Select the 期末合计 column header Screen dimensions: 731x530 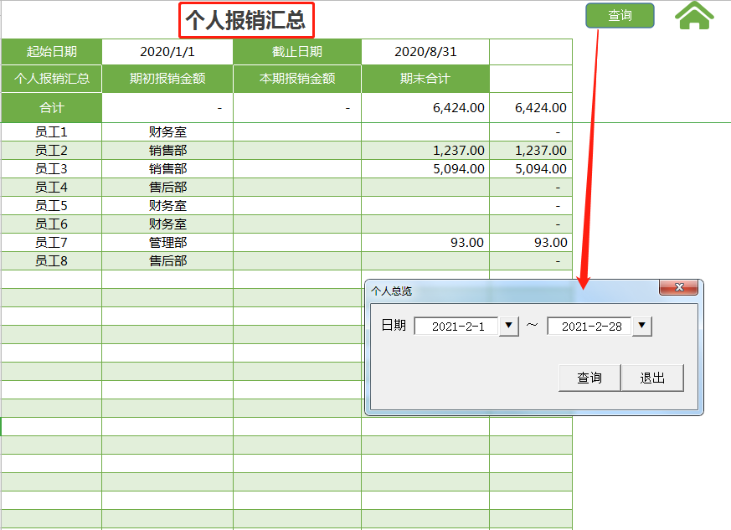point(424,79)
